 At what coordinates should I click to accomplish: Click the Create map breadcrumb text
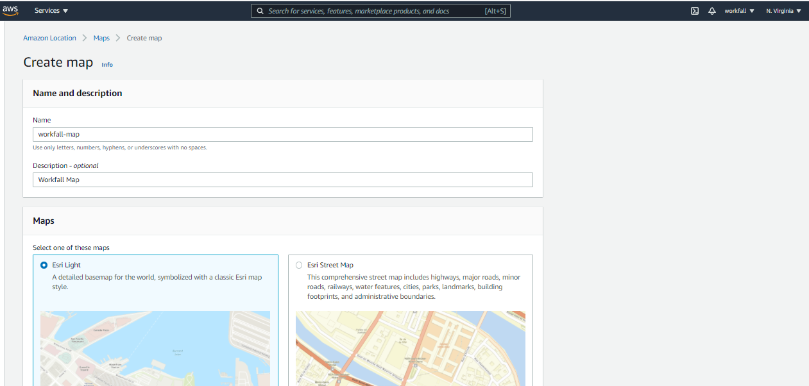point(144,38)
